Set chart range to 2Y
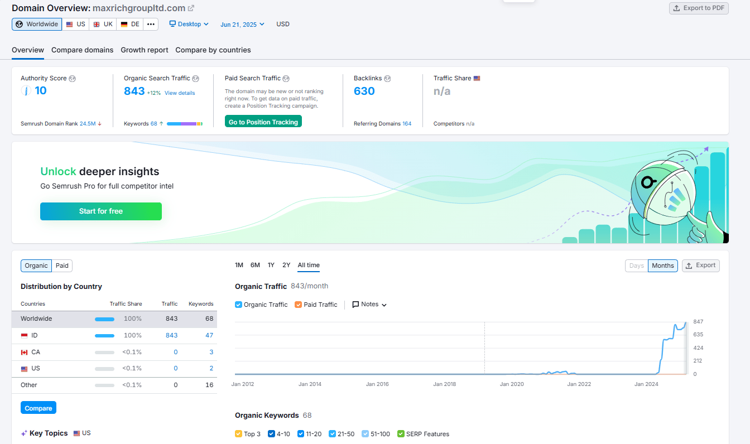The image size is (750, 444). point(286,266)
